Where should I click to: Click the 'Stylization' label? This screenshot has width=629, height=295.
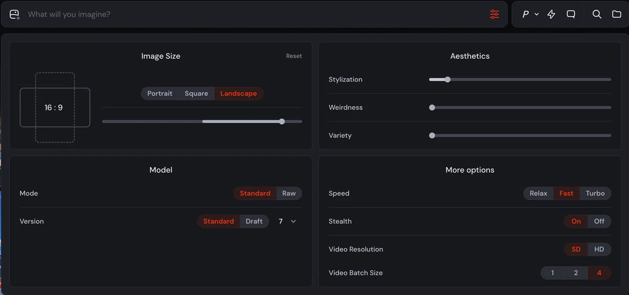tap(345, 80)
